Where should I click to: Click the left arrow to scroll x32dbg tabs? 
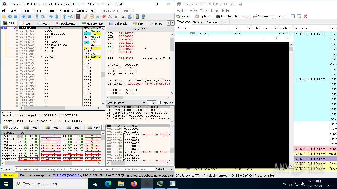click(169, 23)
